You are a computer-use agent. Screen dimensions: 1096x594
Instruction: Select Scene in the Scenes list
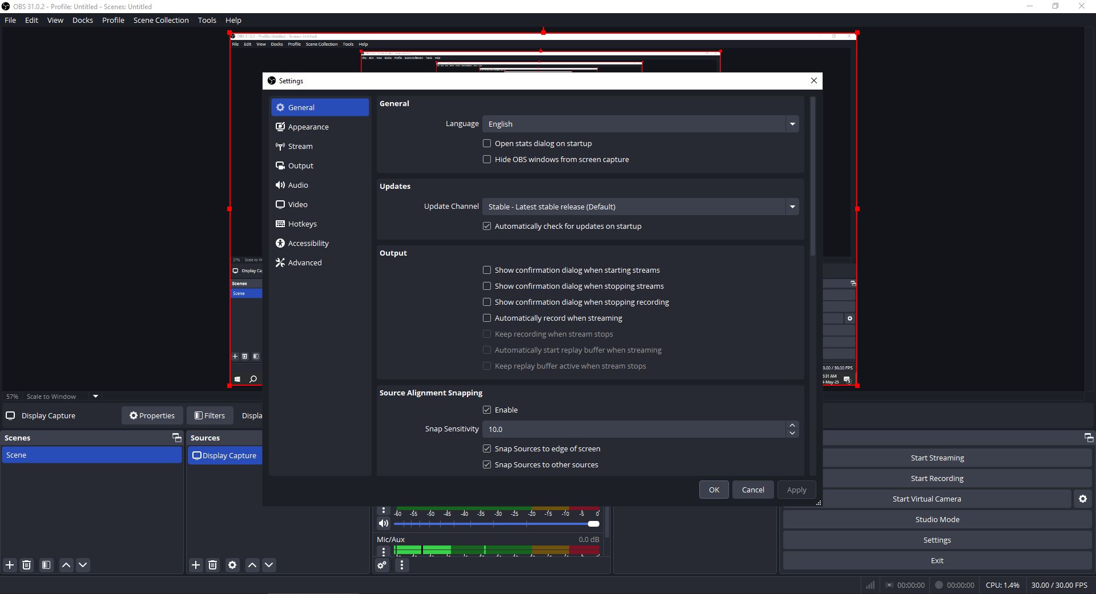coord(91,455)
